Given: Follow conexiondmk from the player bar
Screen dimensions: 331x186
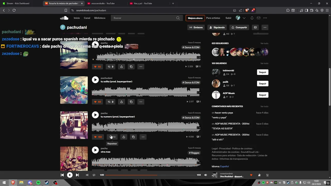Looking at the screenshot, I should tap(259, 175).
